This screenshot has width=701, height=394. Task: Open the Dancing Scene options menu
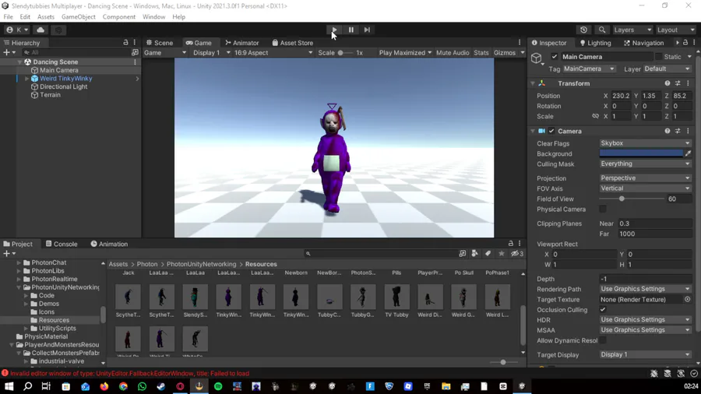135,62
